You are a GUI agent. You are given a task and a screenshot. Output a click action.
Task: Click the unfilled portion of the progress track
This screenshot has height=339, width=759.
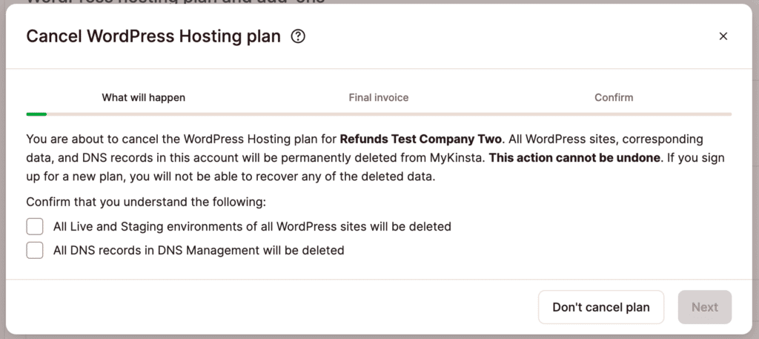coord(385,114)
